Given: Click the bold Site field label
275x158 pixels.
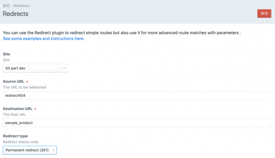Looking at the screenshot, I should 7,54.
